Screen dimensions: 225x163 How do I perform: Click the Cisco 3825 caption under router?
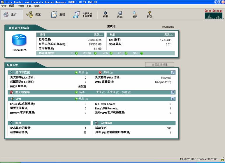click(x=20, y=50)
